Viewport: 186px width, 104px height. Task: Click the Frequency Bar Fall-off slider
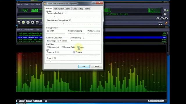click(x=73, y=16)
